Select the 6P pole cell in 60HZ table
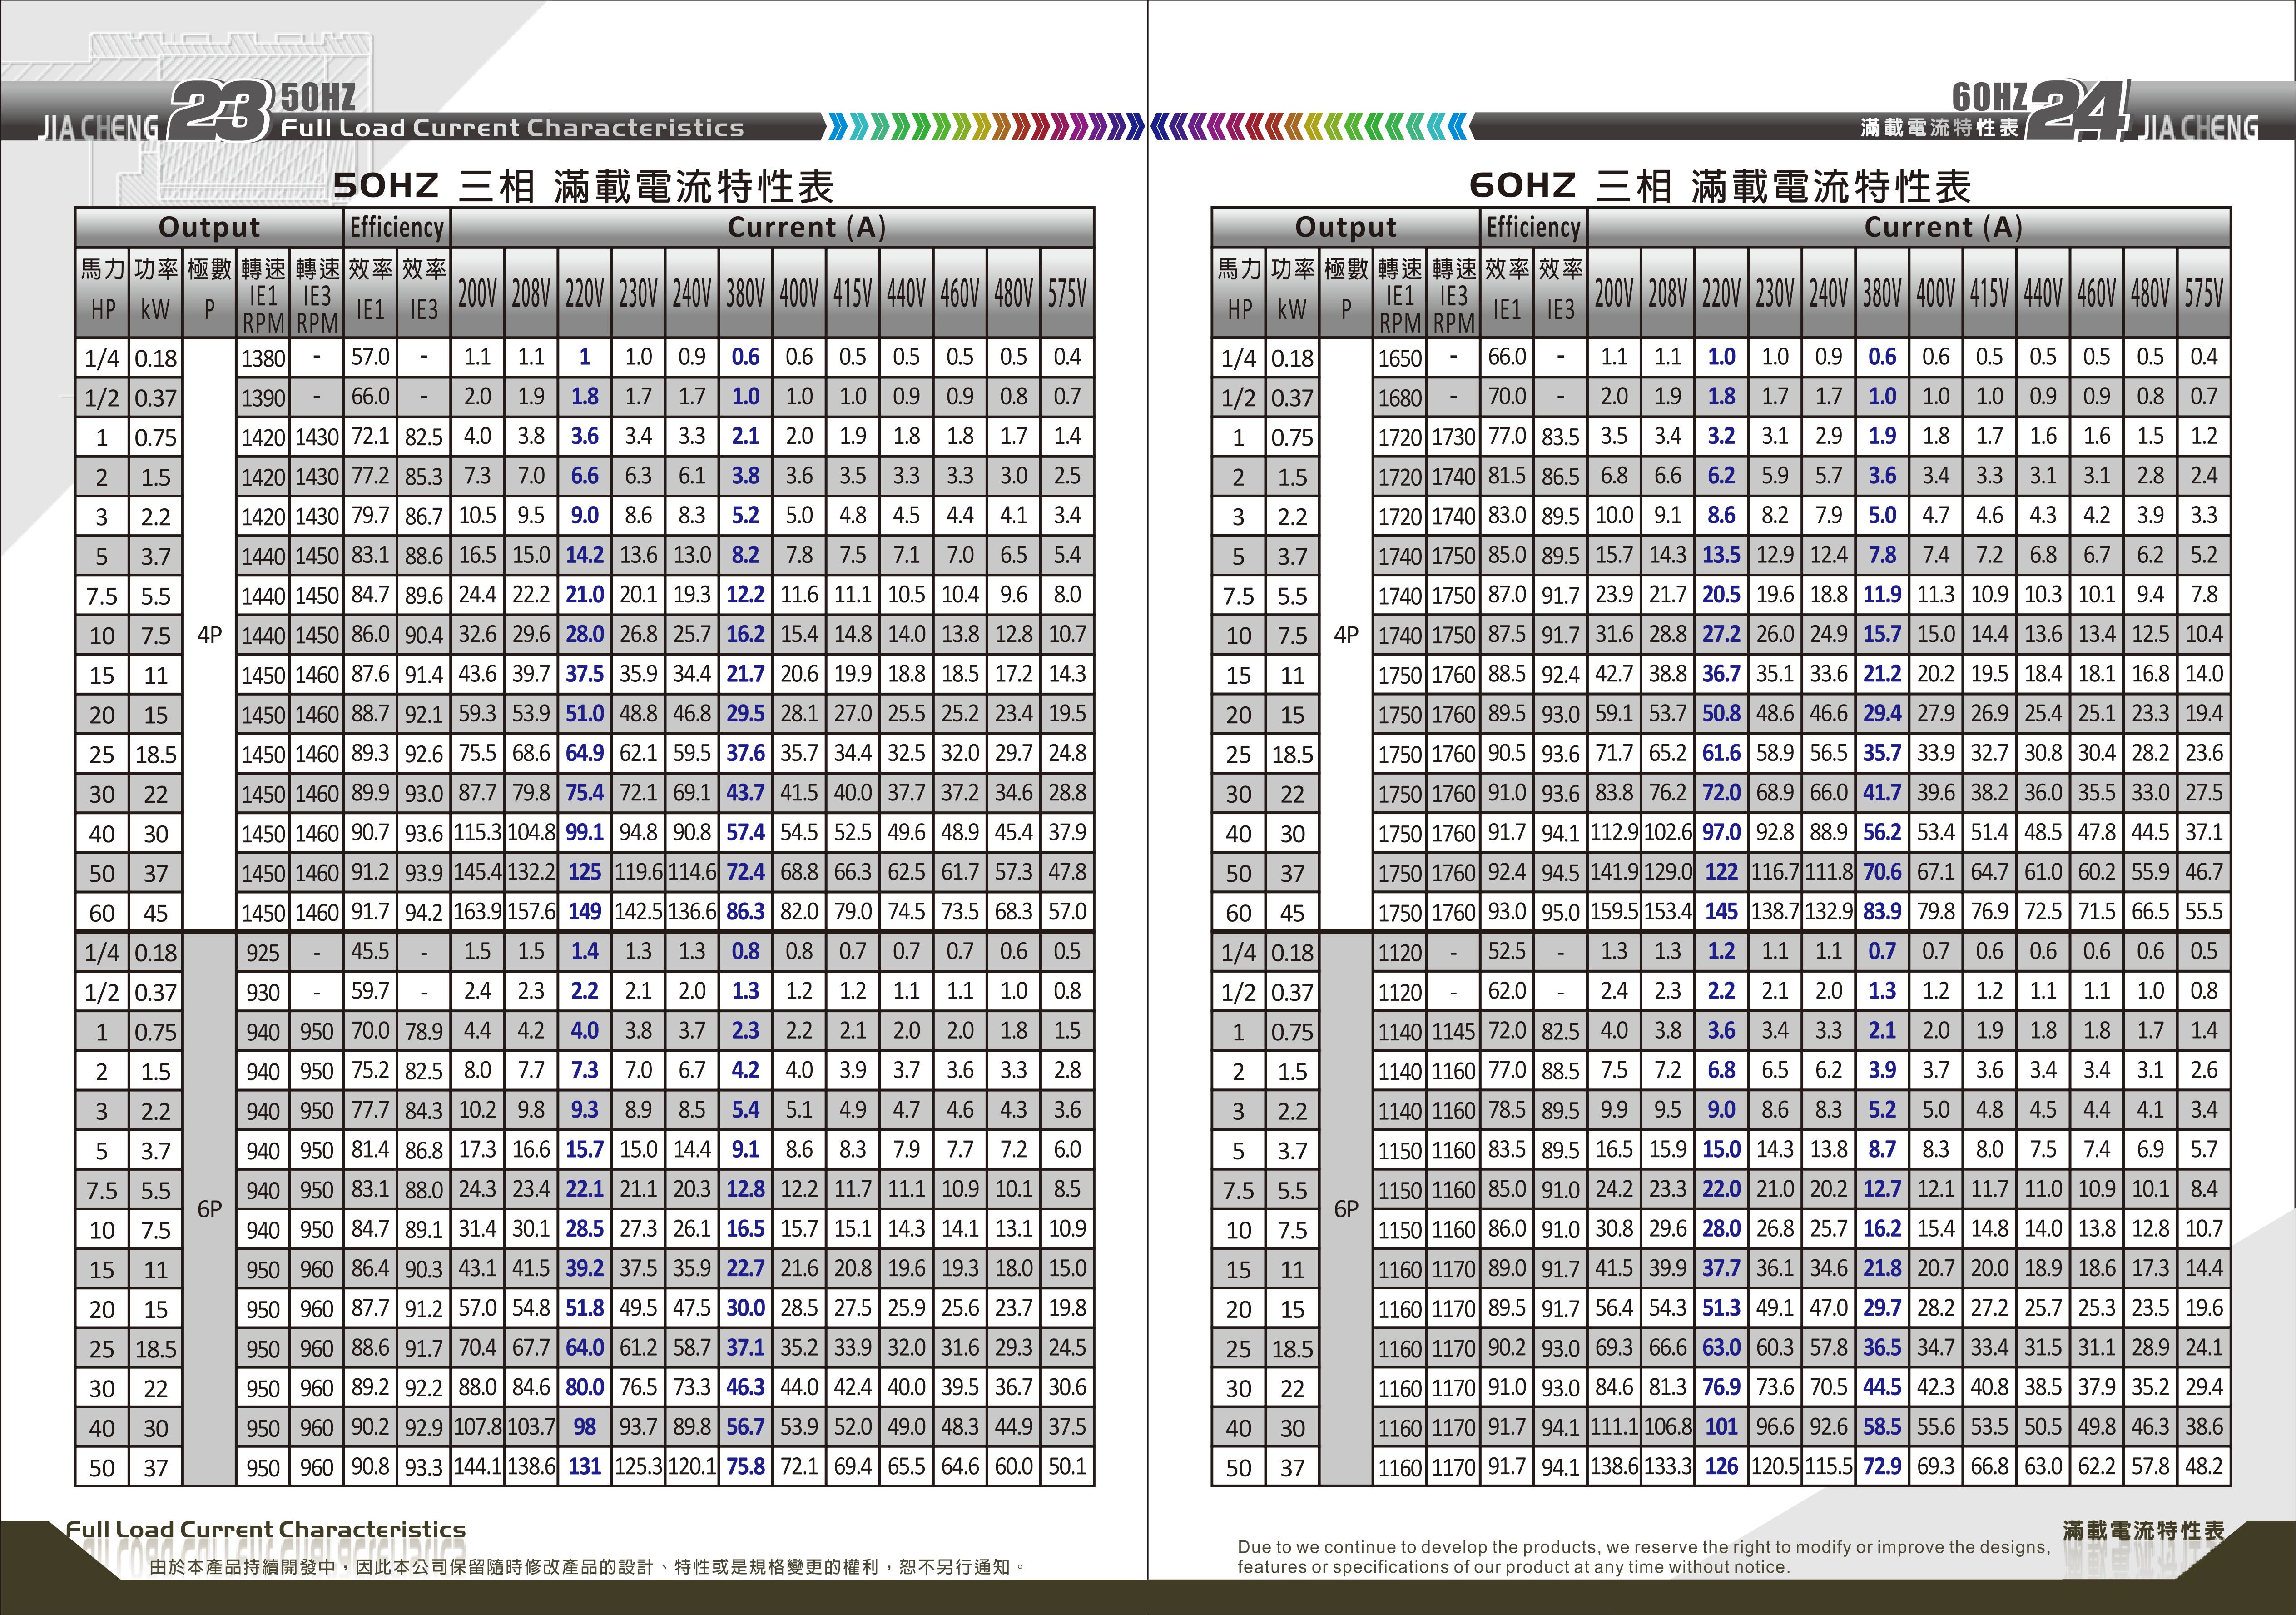Screen dimensions: 2296x1615 click(x=1346, y=1209)
